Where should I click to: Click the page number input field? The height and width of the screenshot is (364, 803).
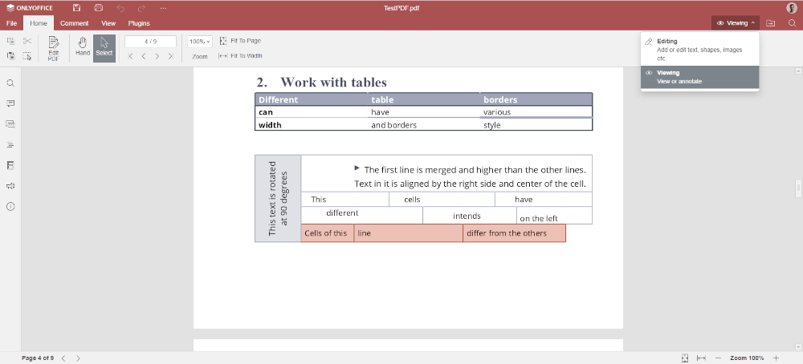[x=150, y=41]
